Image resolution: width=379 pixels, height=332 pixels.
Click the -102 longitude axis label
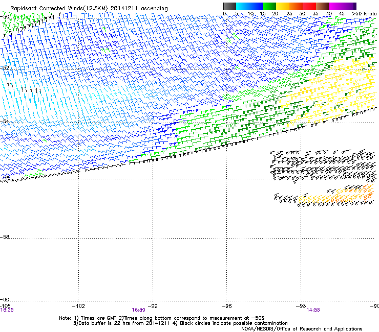(x=78, y=306)
